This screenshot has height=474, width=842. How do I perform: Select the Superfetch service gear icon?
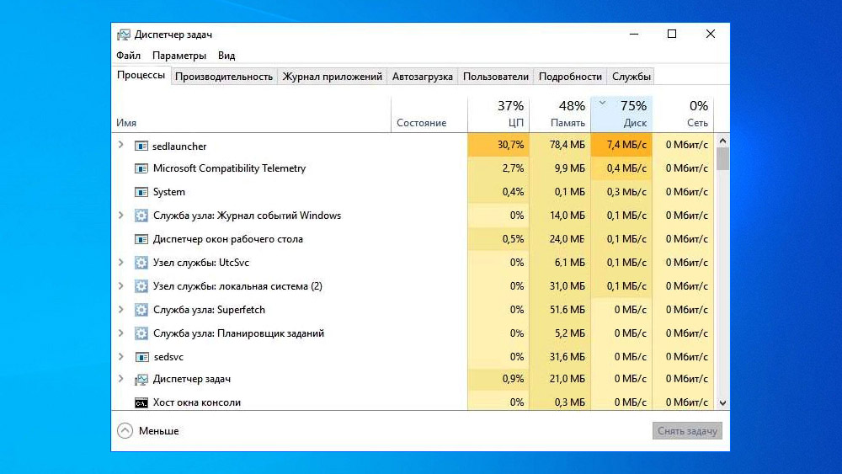[141, 310]
